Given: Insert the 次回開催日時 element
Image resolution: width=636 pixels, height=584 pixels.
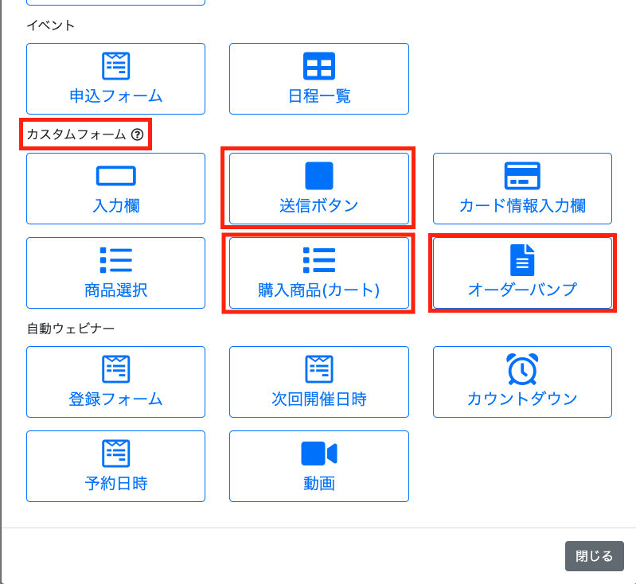Looking at the screenshot, I should click(x=319, y=382).
